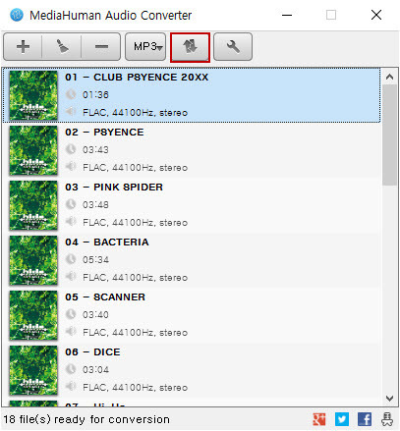
Task: Click the scrollbar down arrow
Action: 389,399
